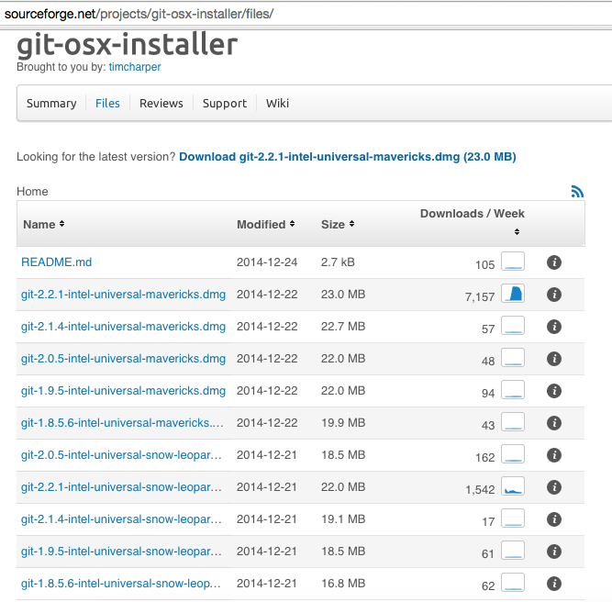Sort file list by Name column

(43, 224)
